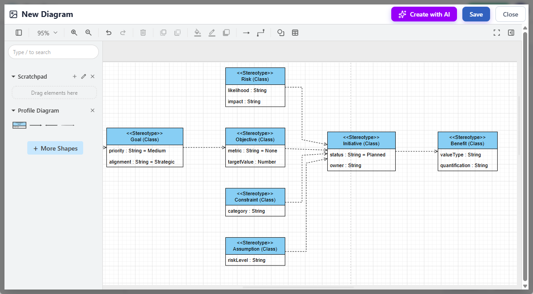Click the Redo icon
The width and height of the screenshot is (533, 294).
click(123, 32)
